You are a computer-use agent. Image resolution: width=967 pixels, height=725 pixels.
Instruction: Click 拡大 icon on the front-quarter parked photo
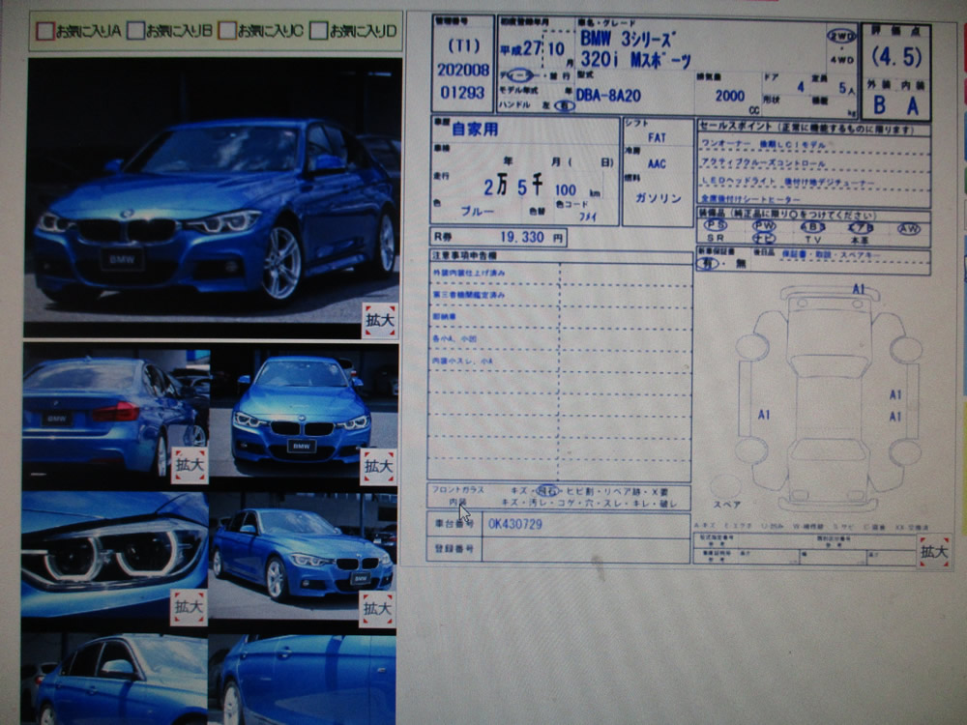click(377, 608)
